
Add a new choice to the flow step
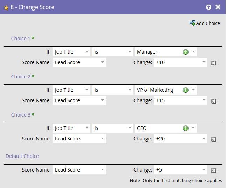[205, 23]
